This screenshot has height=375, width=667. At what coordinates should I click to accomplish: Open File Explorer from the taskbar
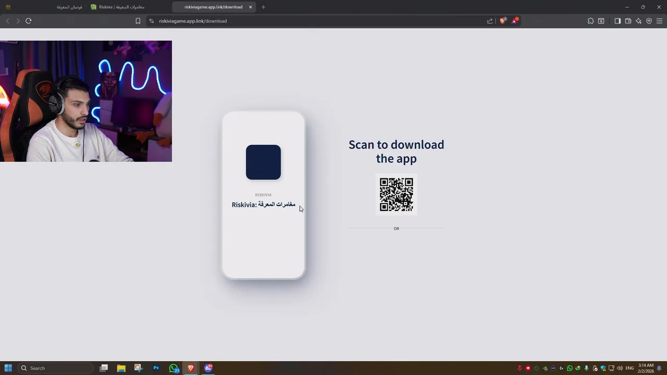click(x=121, y=368)
